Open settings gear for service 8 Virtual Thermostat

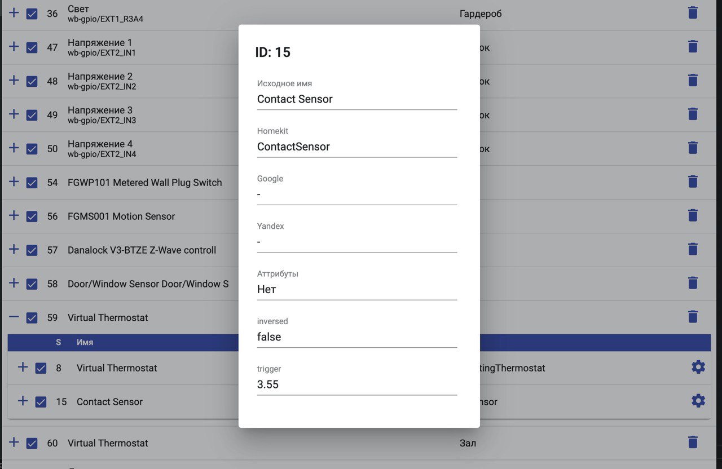[698, 368]
